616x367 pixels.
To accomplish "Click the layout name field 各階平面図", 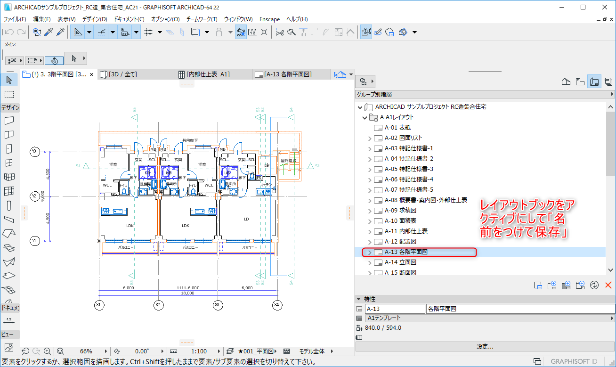I will click(520, 309).
